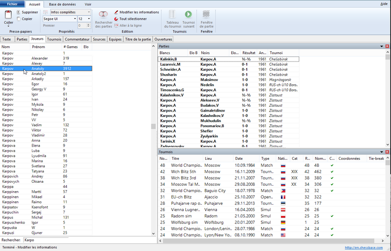391x251 pixels.
Task: Click the Tout sélectionner icon
Action: pos(116,19)
